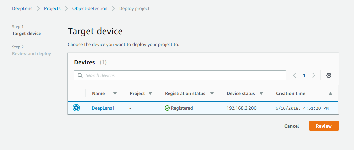Click the green Registered checkmark icon
The image size is (354, 150).
tap(167, 108)
